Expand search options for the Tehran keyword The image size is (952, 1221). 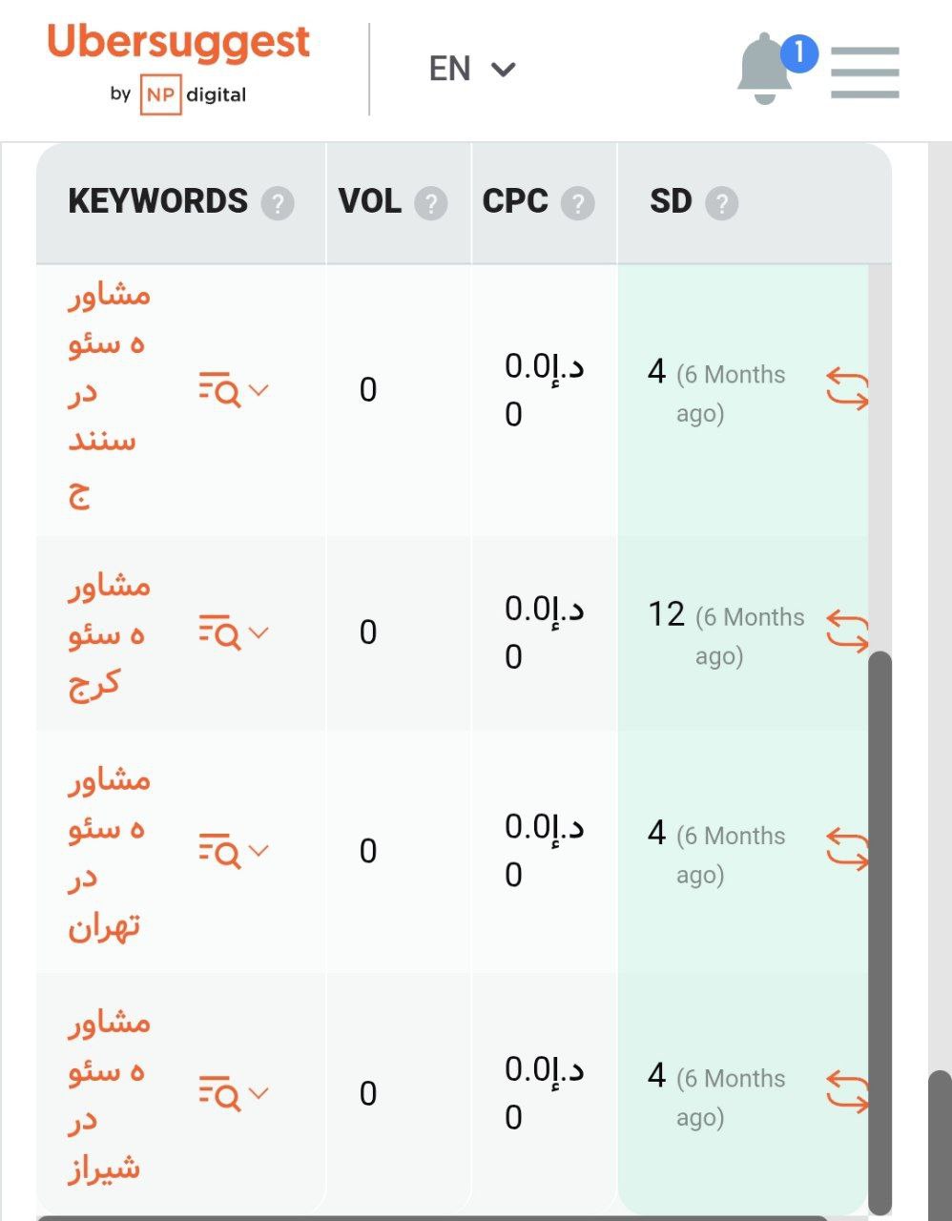pos(234,851)
